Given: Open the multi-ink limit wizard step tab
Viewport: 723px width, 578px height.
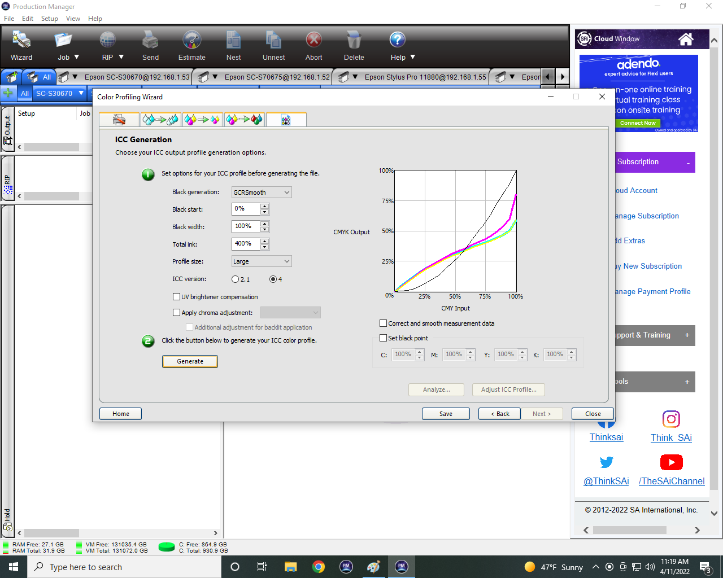Looking at the screenshot, I should 245,120.
